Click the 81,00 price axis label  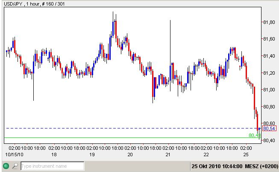pyautogui.click(x=269, y=90)
